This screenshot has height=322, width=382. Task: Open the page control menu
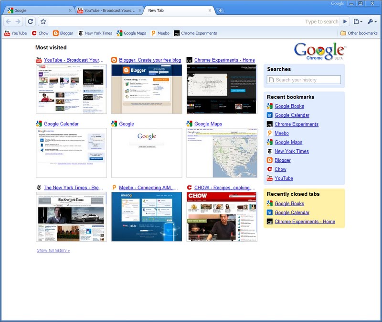(x=358, y=22)
